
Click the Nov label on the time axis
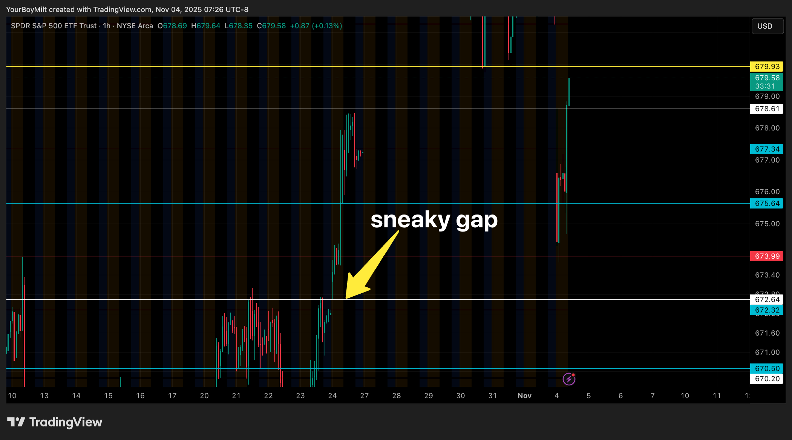coord(524,396)
